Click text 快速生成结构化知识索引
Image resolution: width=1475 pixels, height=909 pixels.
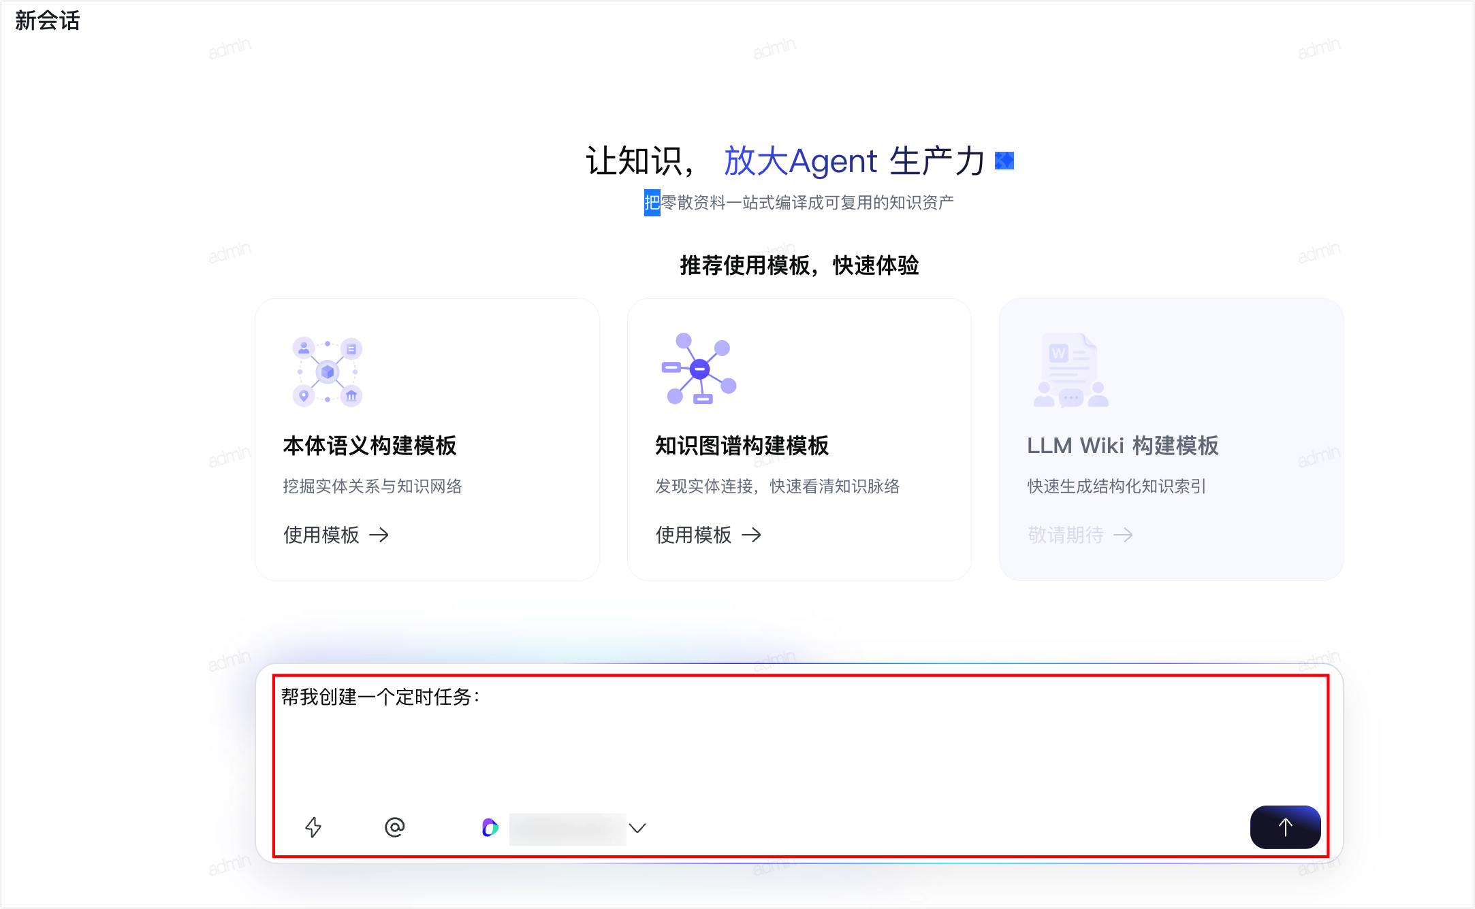coord(1117,486)
